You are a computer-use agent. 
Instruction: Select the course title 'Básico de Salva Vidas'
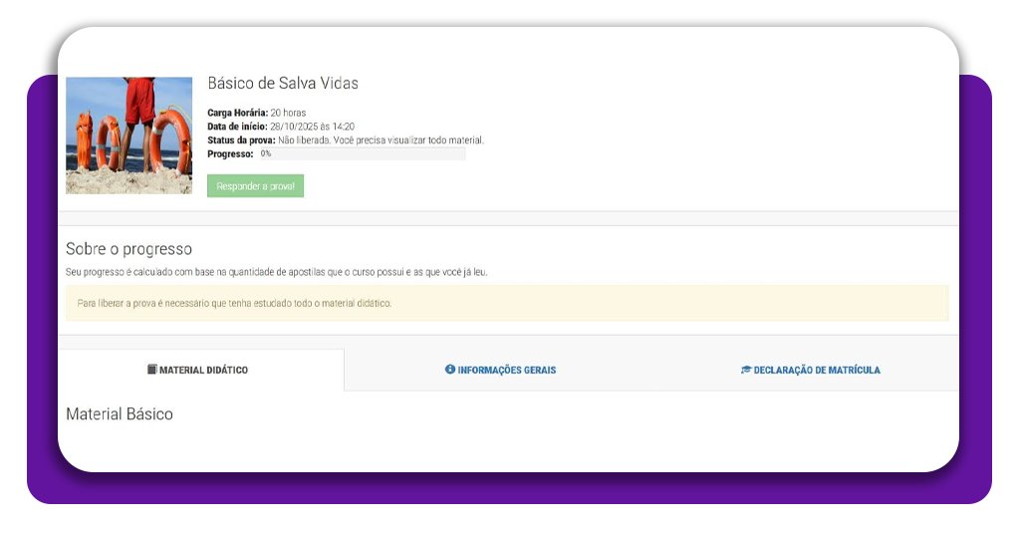(x=283, y=84)
